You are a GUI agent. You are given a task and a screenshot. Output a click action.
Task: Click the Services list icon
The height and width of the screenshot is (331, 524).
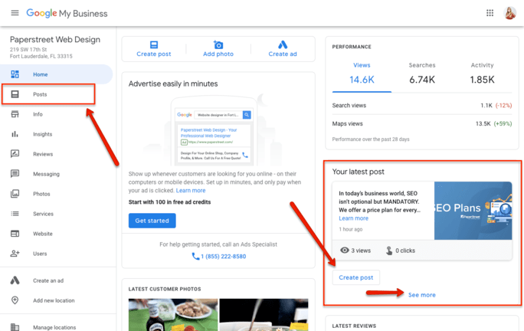(x=15, y=214)
